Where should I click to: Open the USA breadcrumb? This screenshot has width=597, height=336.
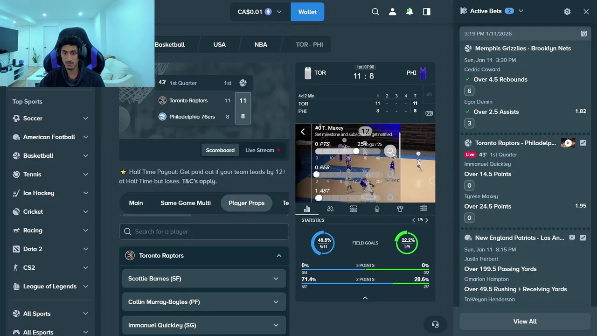(x=219, y=45)
